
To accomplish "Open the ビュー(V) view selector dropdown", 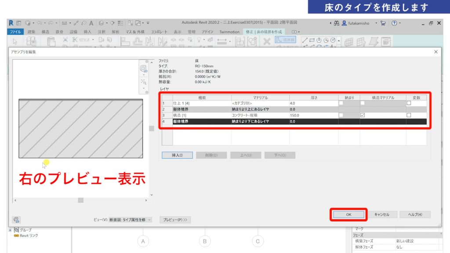I will pos(148,219).
